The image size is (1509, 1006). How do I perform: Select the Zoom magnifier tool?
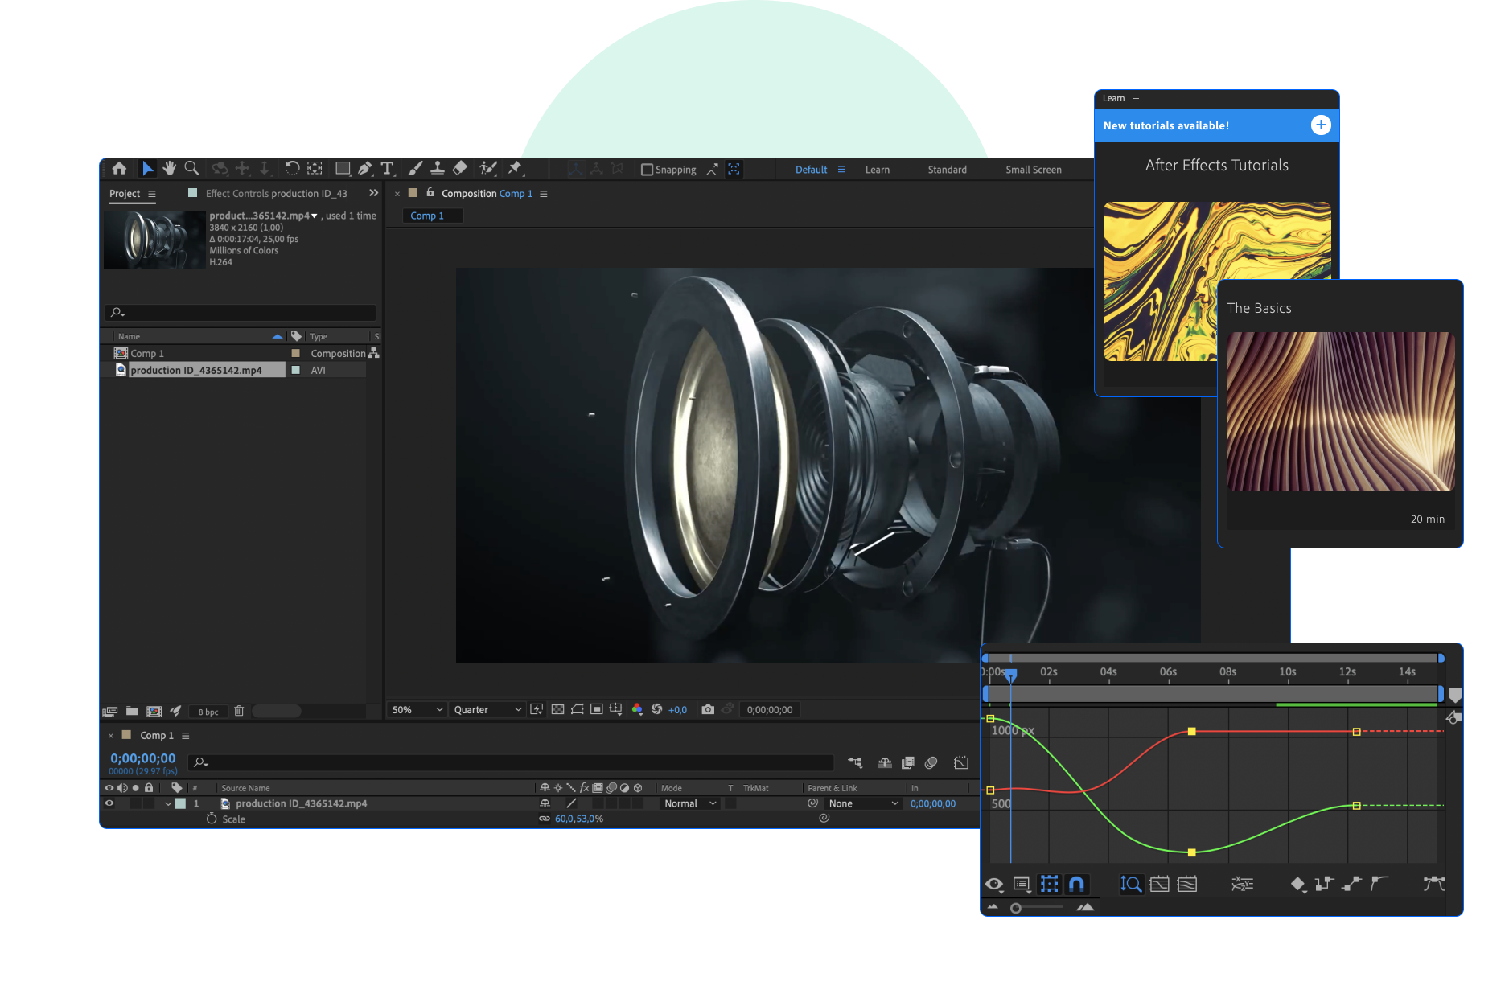point(191,169)
